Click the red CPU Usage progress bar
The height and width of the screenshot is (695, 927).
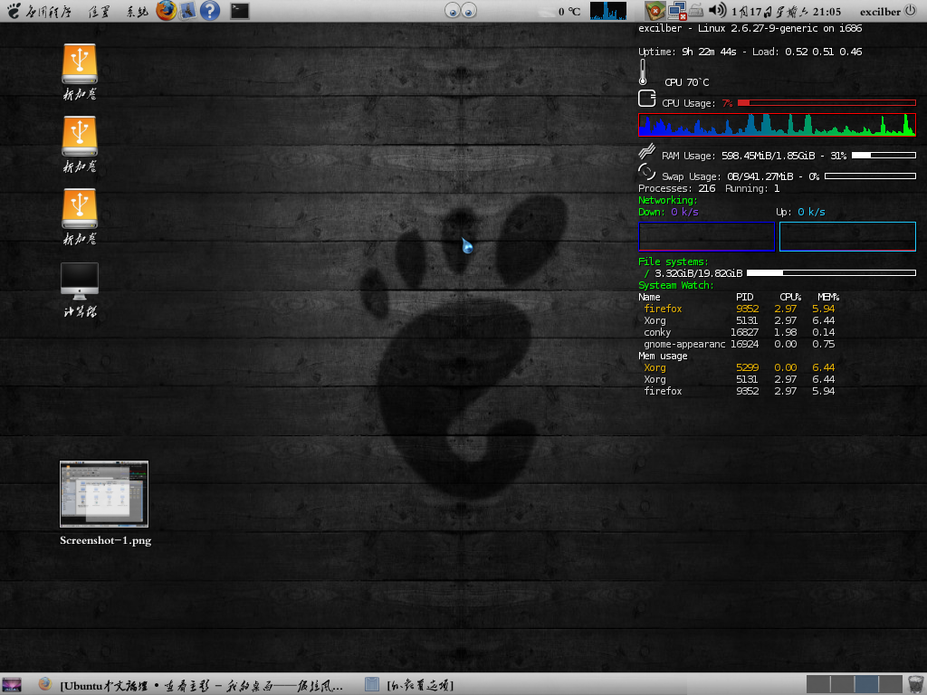pyautogui.click(x=827, y=103)
